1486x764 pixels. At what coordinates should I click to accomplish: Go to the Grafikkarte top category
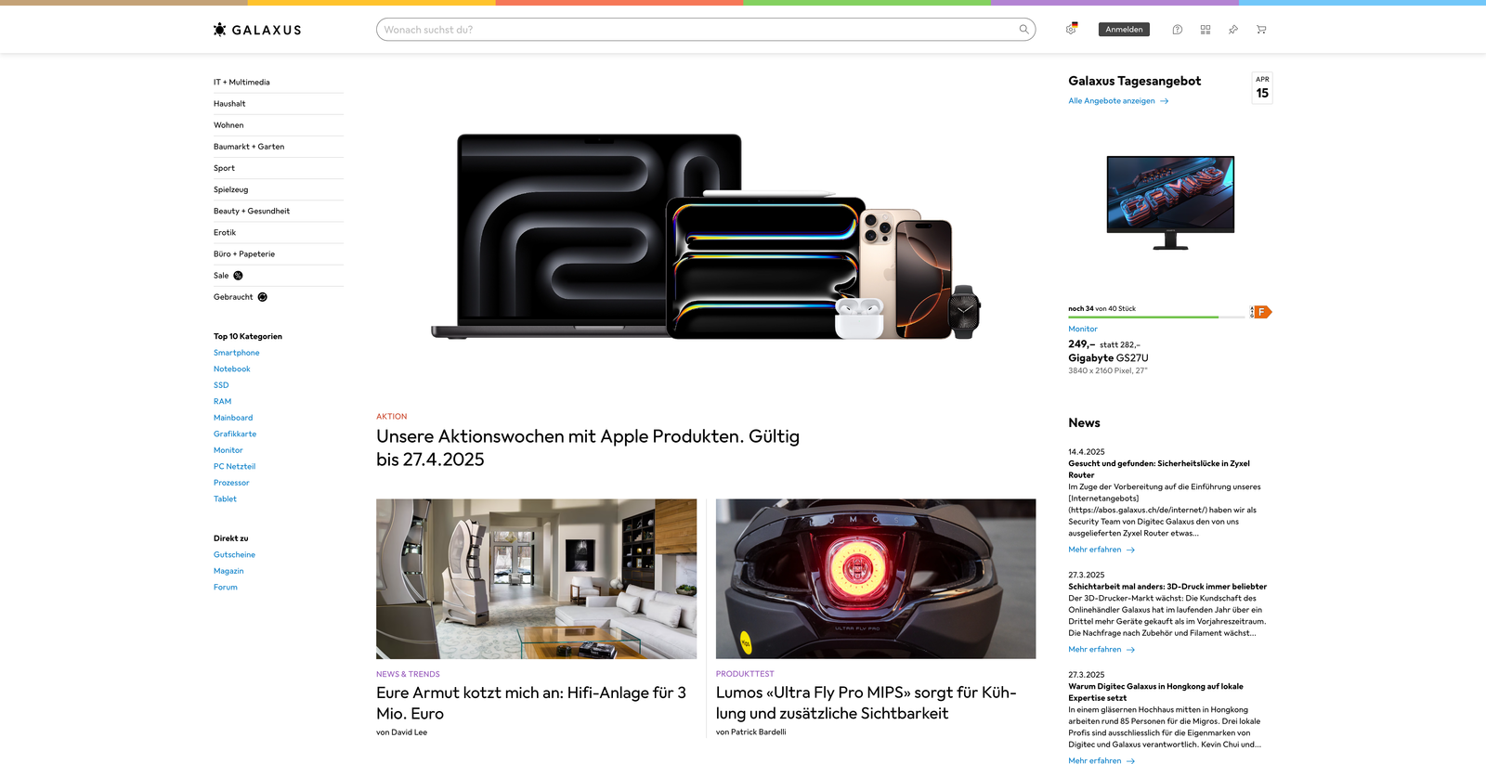(x=235, y=434)
